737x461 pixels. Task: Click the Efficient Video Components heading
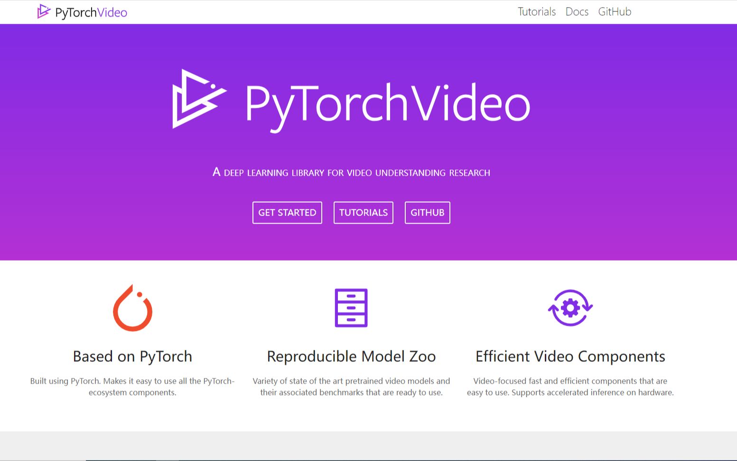(570, 356)
